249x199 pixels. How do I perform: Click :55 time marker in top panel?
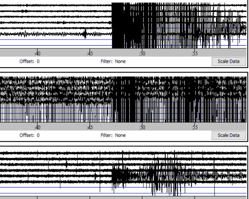coord(195,54)
